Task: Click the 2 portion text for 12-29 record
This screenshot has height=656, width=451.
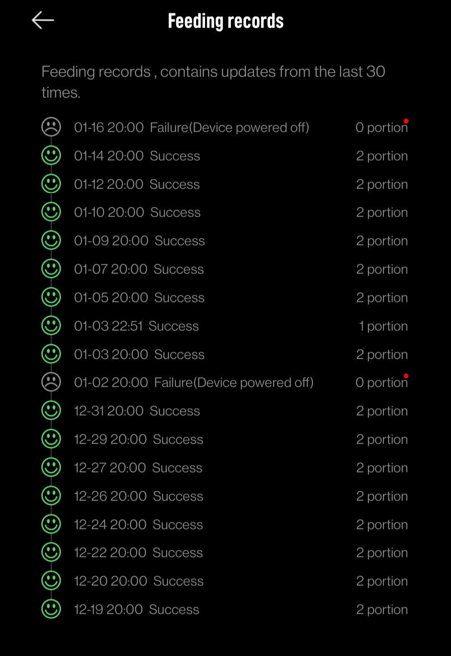Action: pyautogui.click(x=382, y=439)
